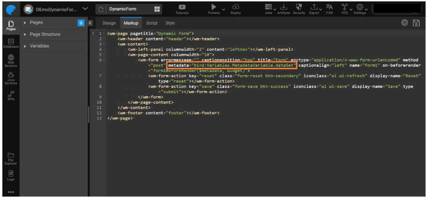Add a new page with plus button
This screenshot has width=426, height=197.
pyautogui.click(x=81, y=22)
